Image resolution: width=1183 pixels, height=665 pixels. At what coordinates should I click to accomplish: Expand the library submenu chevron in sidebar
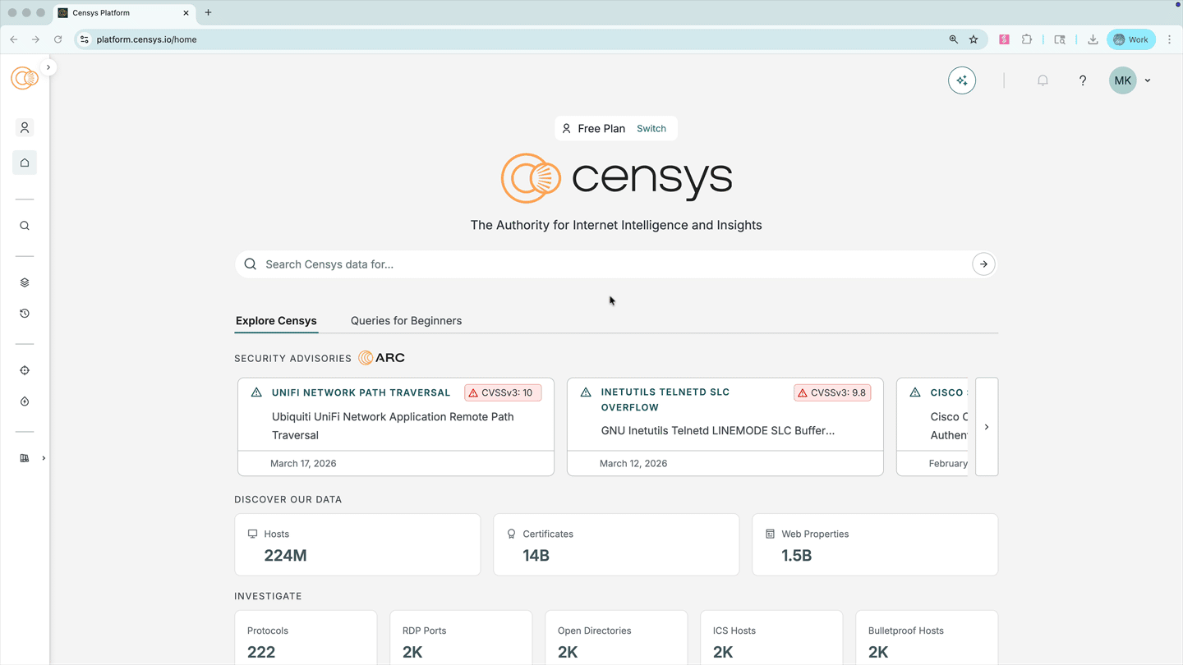44,458
